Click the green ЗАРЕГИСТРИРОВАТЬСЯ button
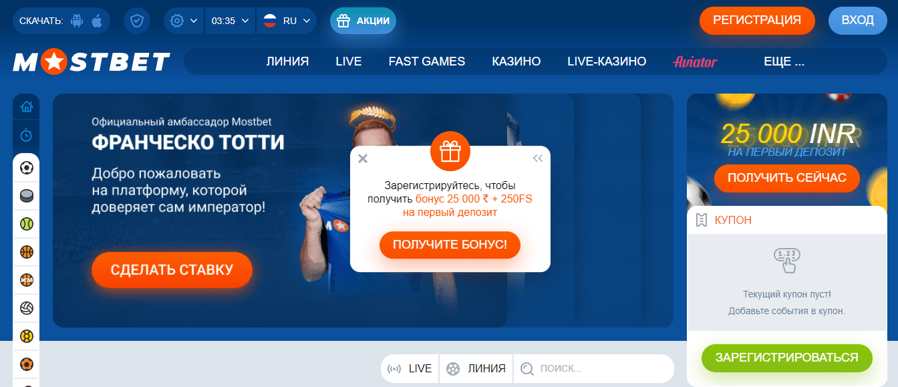Screen dimensions: 898x387 pyautogui.click(x=786, y=358)
